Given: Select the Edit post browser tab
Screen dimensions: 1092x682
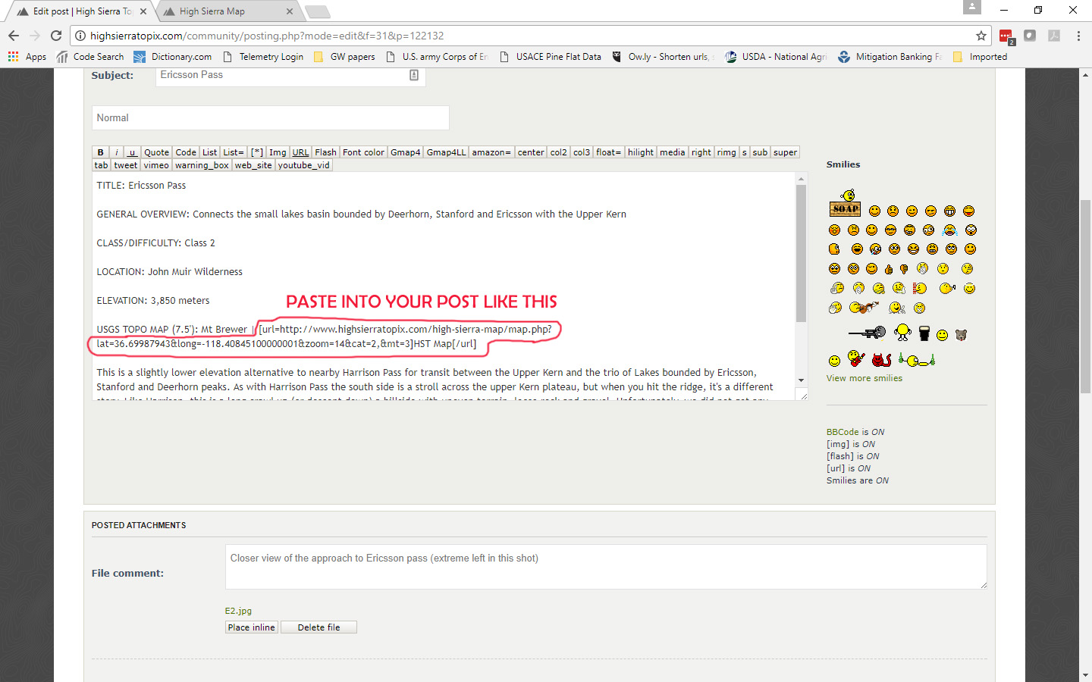Looking at the screenshot, I should [80, 11].
